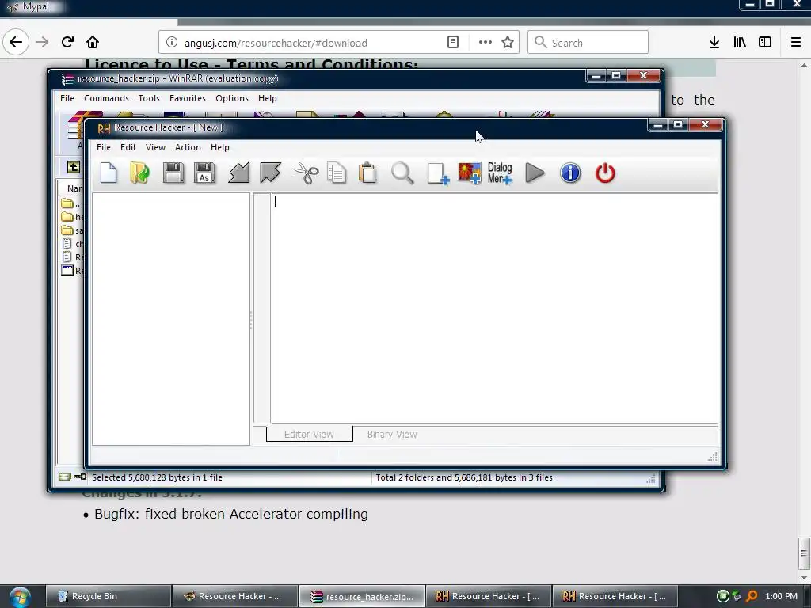Click the Compile Script arrow icon
Image resolution: width=811 pixels, height=608 pixels.
239,173
